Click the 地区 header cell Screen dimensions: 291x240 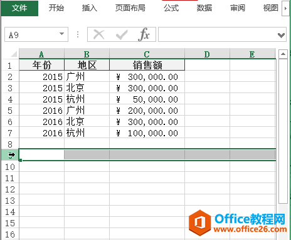[x=87, y=65]
